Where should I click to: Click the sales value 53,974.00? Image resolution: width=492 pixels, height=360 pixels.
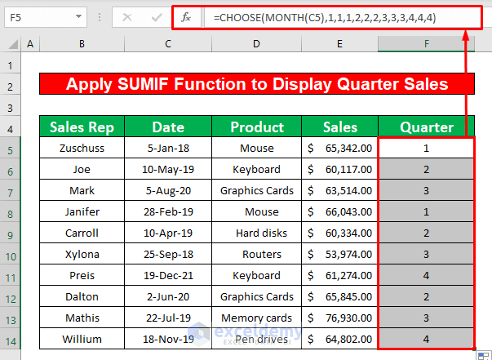[x=339, y=254]
